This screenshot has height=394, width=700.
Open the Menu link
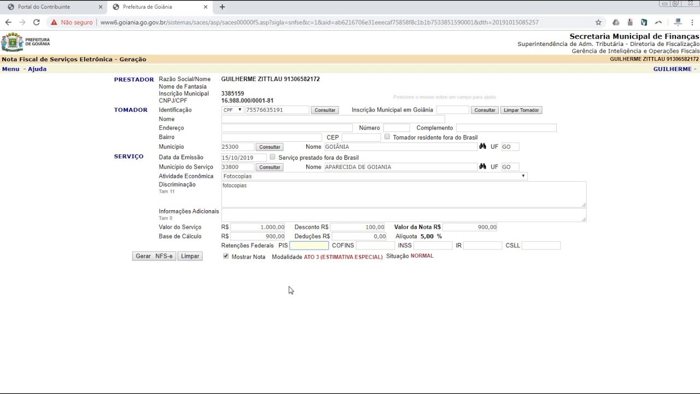(10, 69)
